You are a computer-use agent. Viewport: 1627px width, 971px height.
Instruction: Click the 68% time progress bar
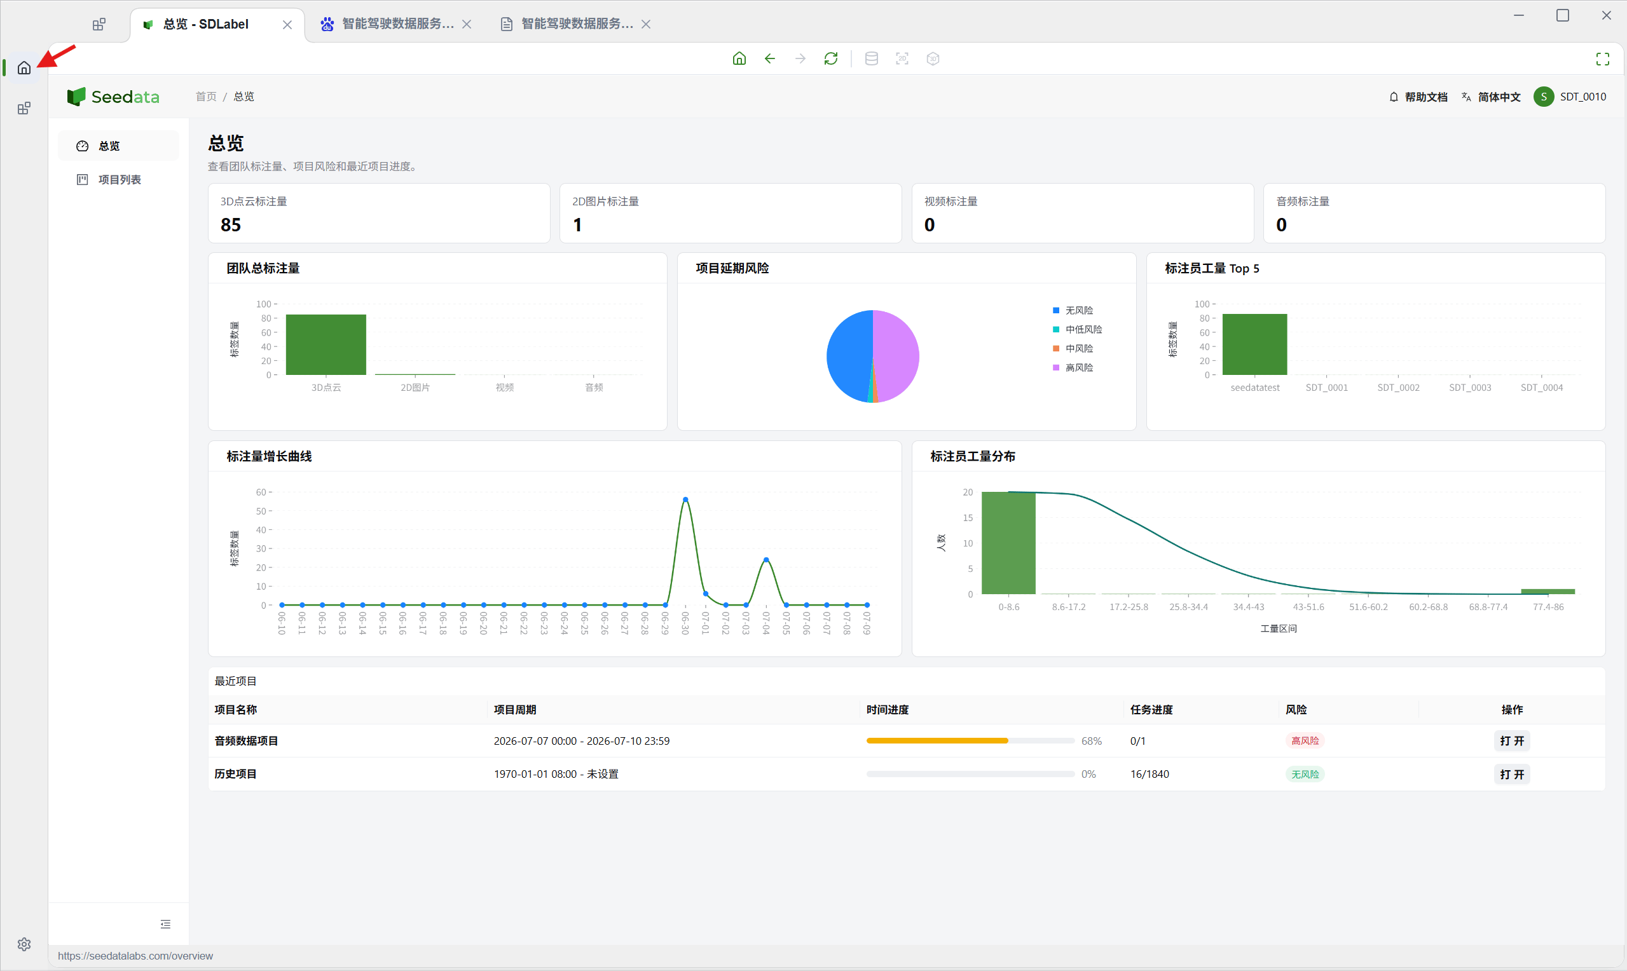pos(970,741)
